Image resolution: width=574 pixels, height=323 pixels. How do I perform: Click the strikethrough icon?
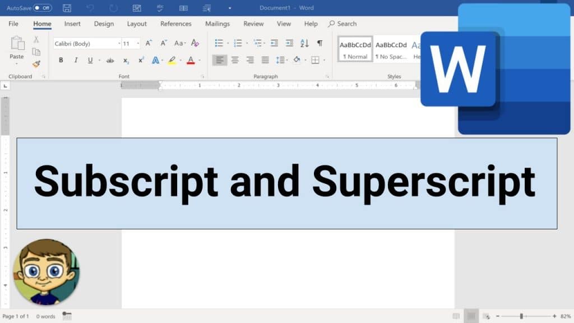[x=109, y=60]
